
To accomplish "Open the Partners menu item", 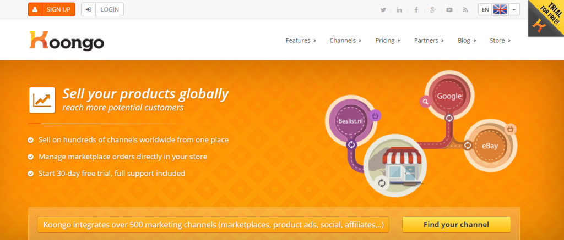I will coord(429,41).
